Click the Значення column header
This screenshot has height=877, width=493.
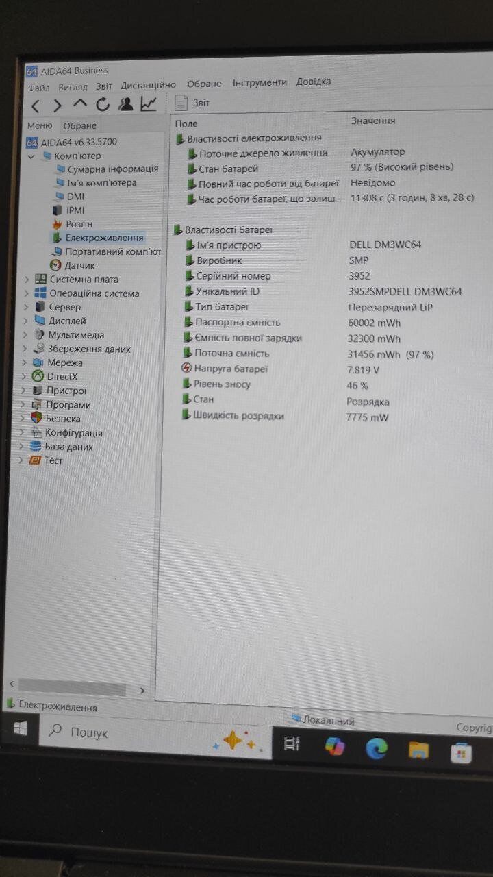coord(373,121)
